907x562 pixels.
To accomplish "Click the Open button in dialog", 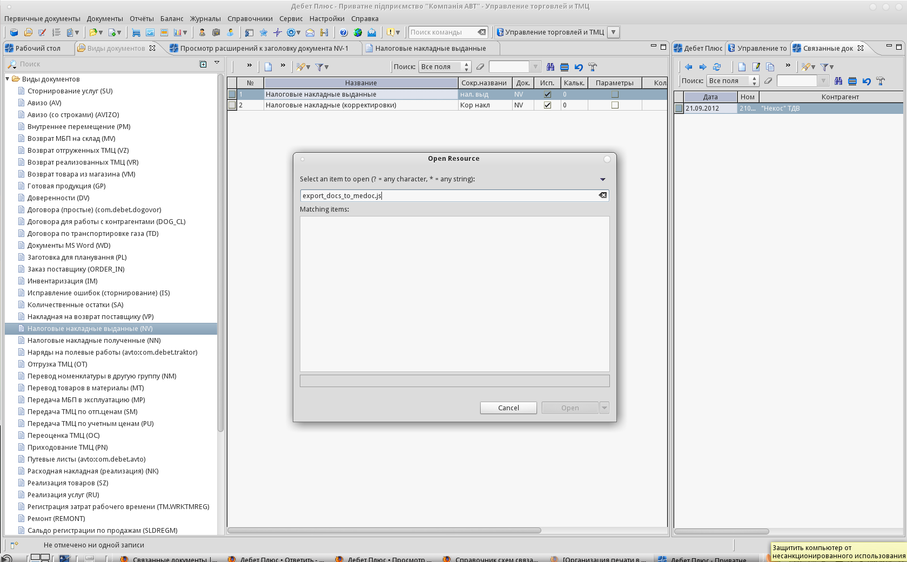I will [x=570, y=408].
